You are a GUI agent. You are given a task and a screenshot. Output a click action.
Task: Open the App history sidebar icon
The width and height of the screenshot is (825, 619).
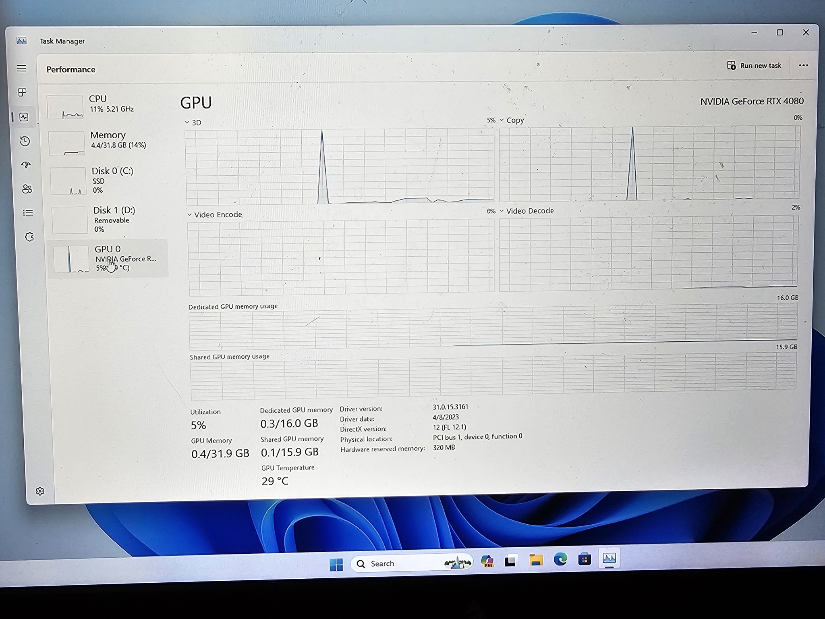coord(25,141)
